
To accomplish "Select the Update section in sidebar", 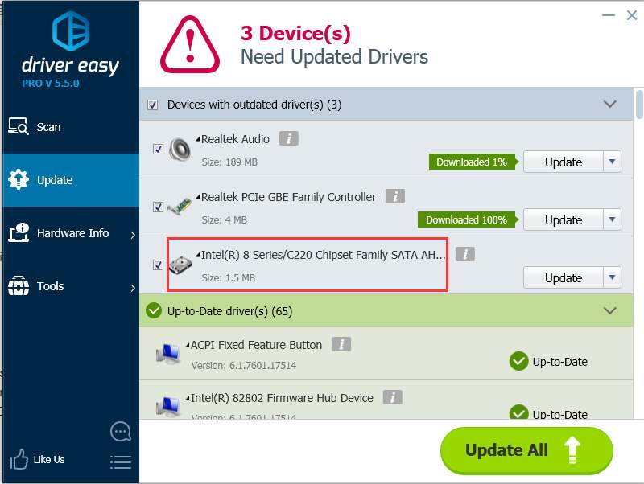I will [71, 180].
